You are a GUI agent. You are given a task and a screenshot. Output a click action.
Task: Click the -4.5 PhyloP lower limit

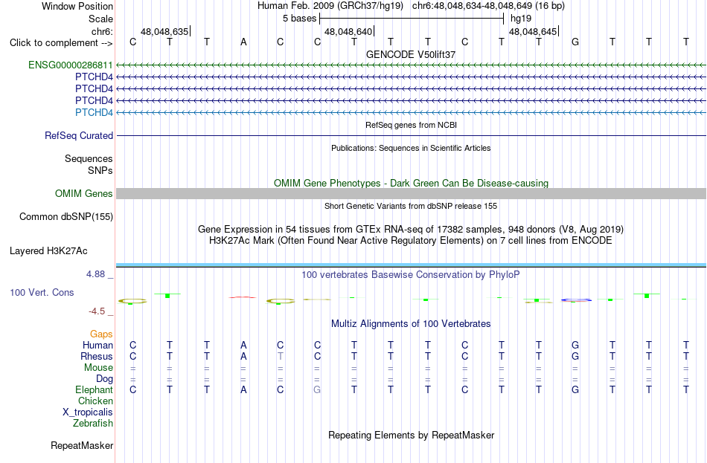click(x=96, y=311)
